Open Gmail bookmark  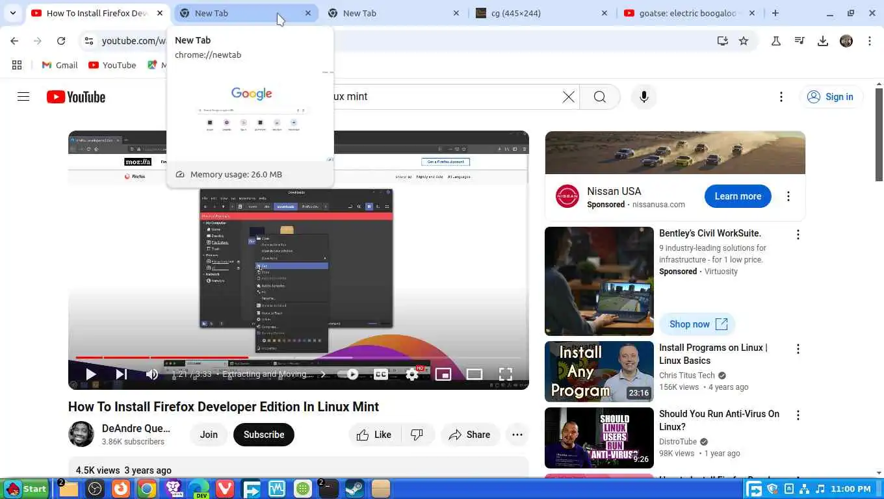click(59, 65)
